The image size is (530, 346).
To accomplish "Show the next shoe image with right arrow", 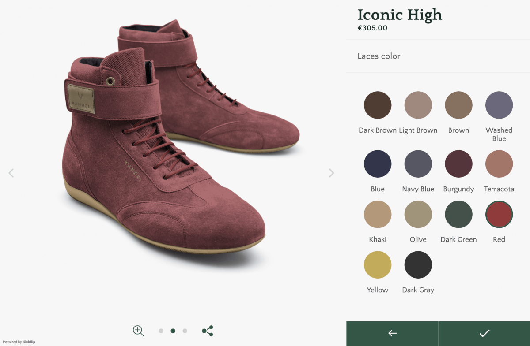I will tap(331, 173).
